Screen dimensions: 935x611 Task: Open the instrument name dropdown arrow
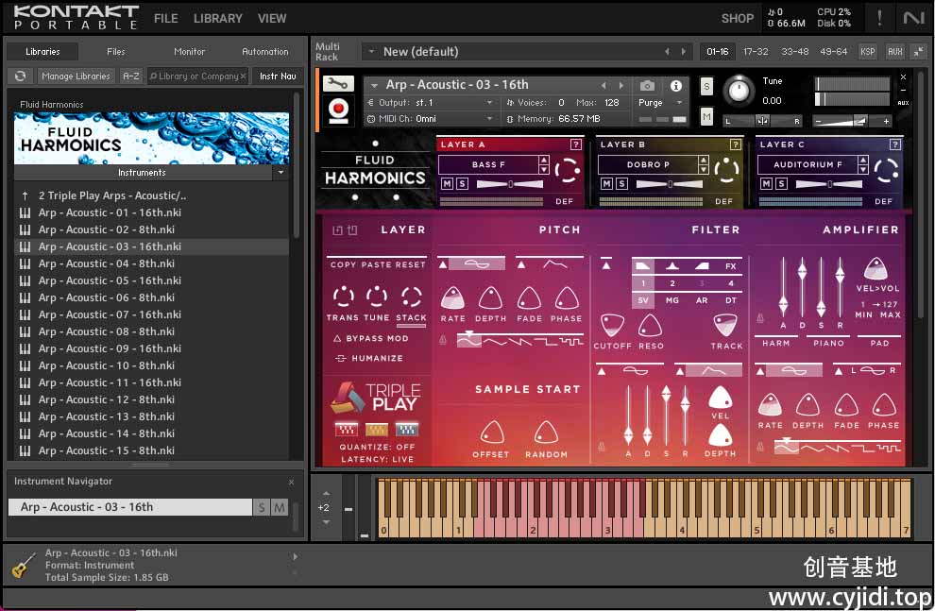click(375, 85)
